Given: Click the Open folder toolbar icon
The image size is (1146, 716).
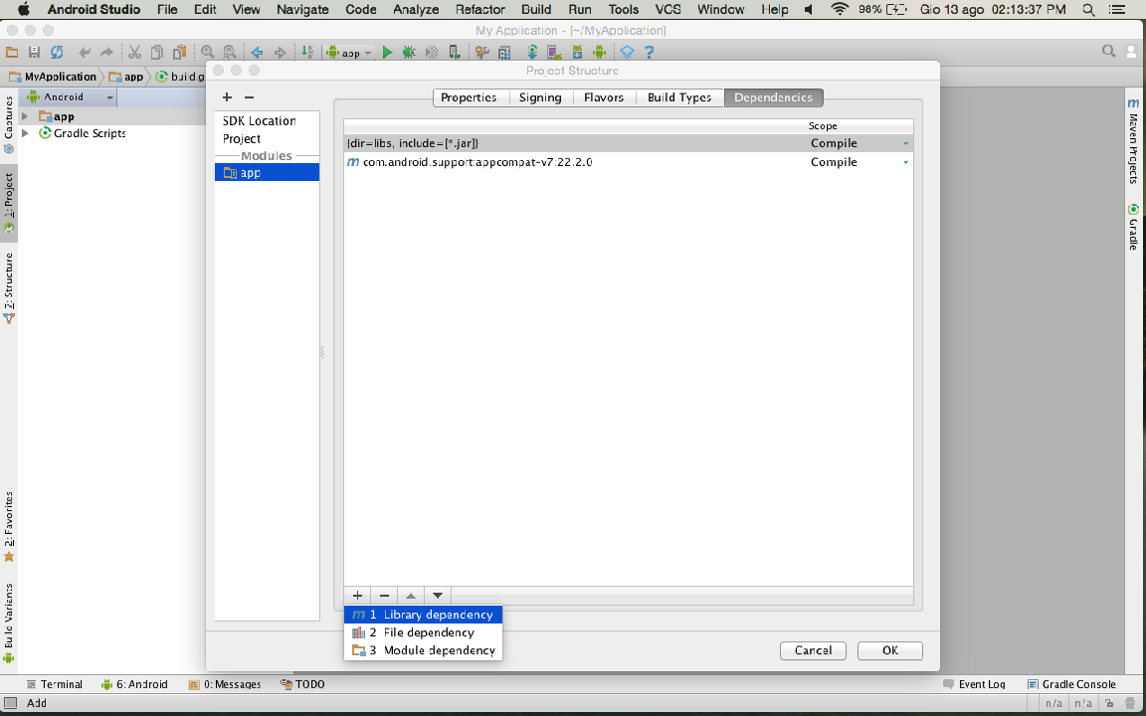Looking at the screenshot, I should (12, 52).
